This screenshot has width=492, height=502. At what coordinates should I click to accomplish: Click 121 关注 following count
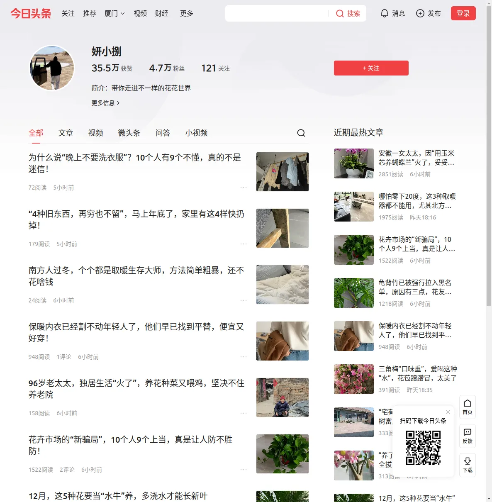click(x=216, y=68)
